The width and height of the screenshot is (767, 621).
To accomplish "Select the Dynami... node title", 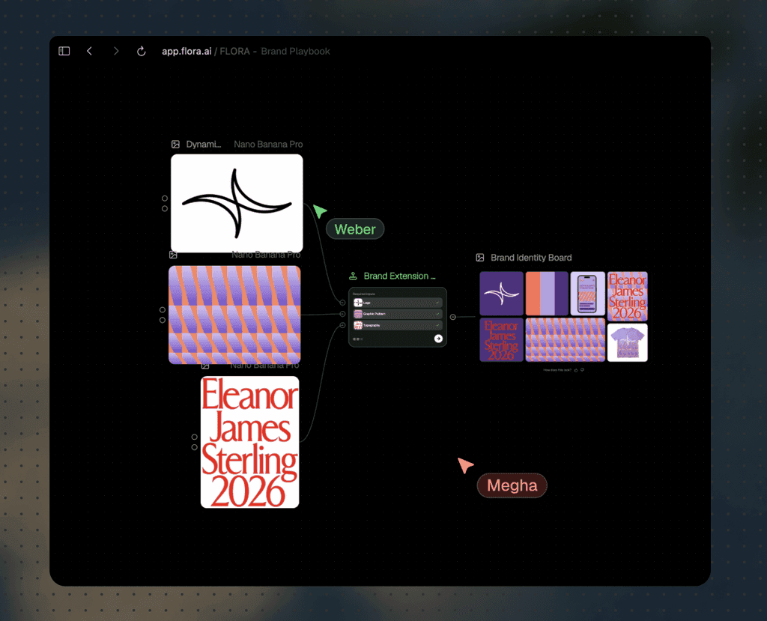I will click(x=204, y=145).
